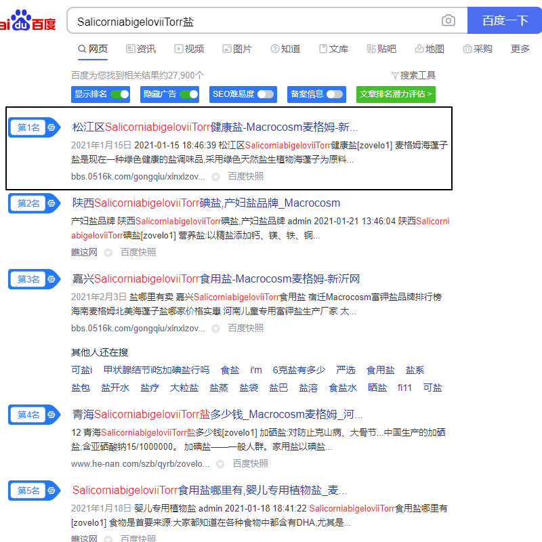Click related search 盐巴
Viewport: 542px width, 542px height.
click(x=278, y=388)
